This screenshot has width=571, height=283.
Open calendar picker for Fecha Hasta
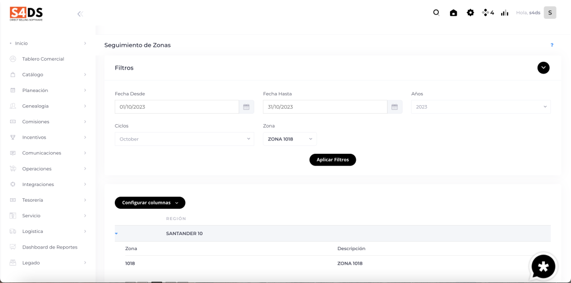click(394, 107)
